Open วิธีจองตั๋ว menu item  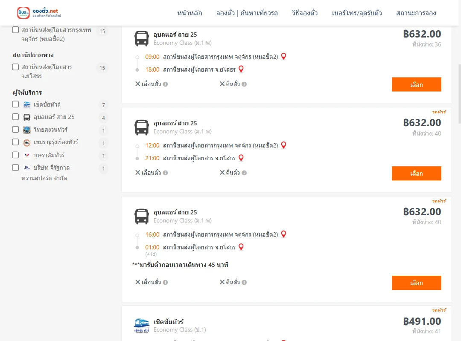click(305, 13)
